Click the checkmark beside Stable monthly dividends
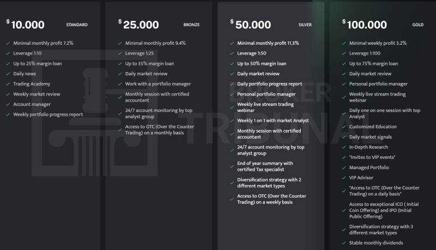The image size is (436, 250). point(343,243)
